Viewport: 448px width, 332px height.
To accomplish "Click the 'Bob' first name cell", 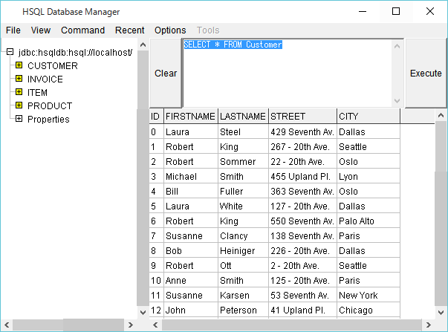I will (191, 250).
